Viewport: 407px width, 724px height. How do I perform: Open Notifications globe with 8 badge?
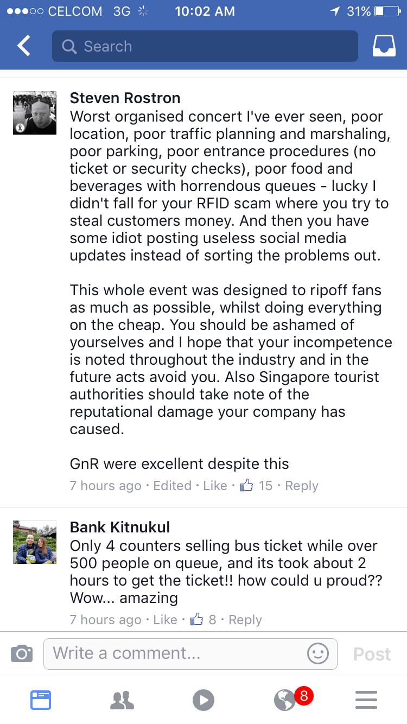point(285,700)
